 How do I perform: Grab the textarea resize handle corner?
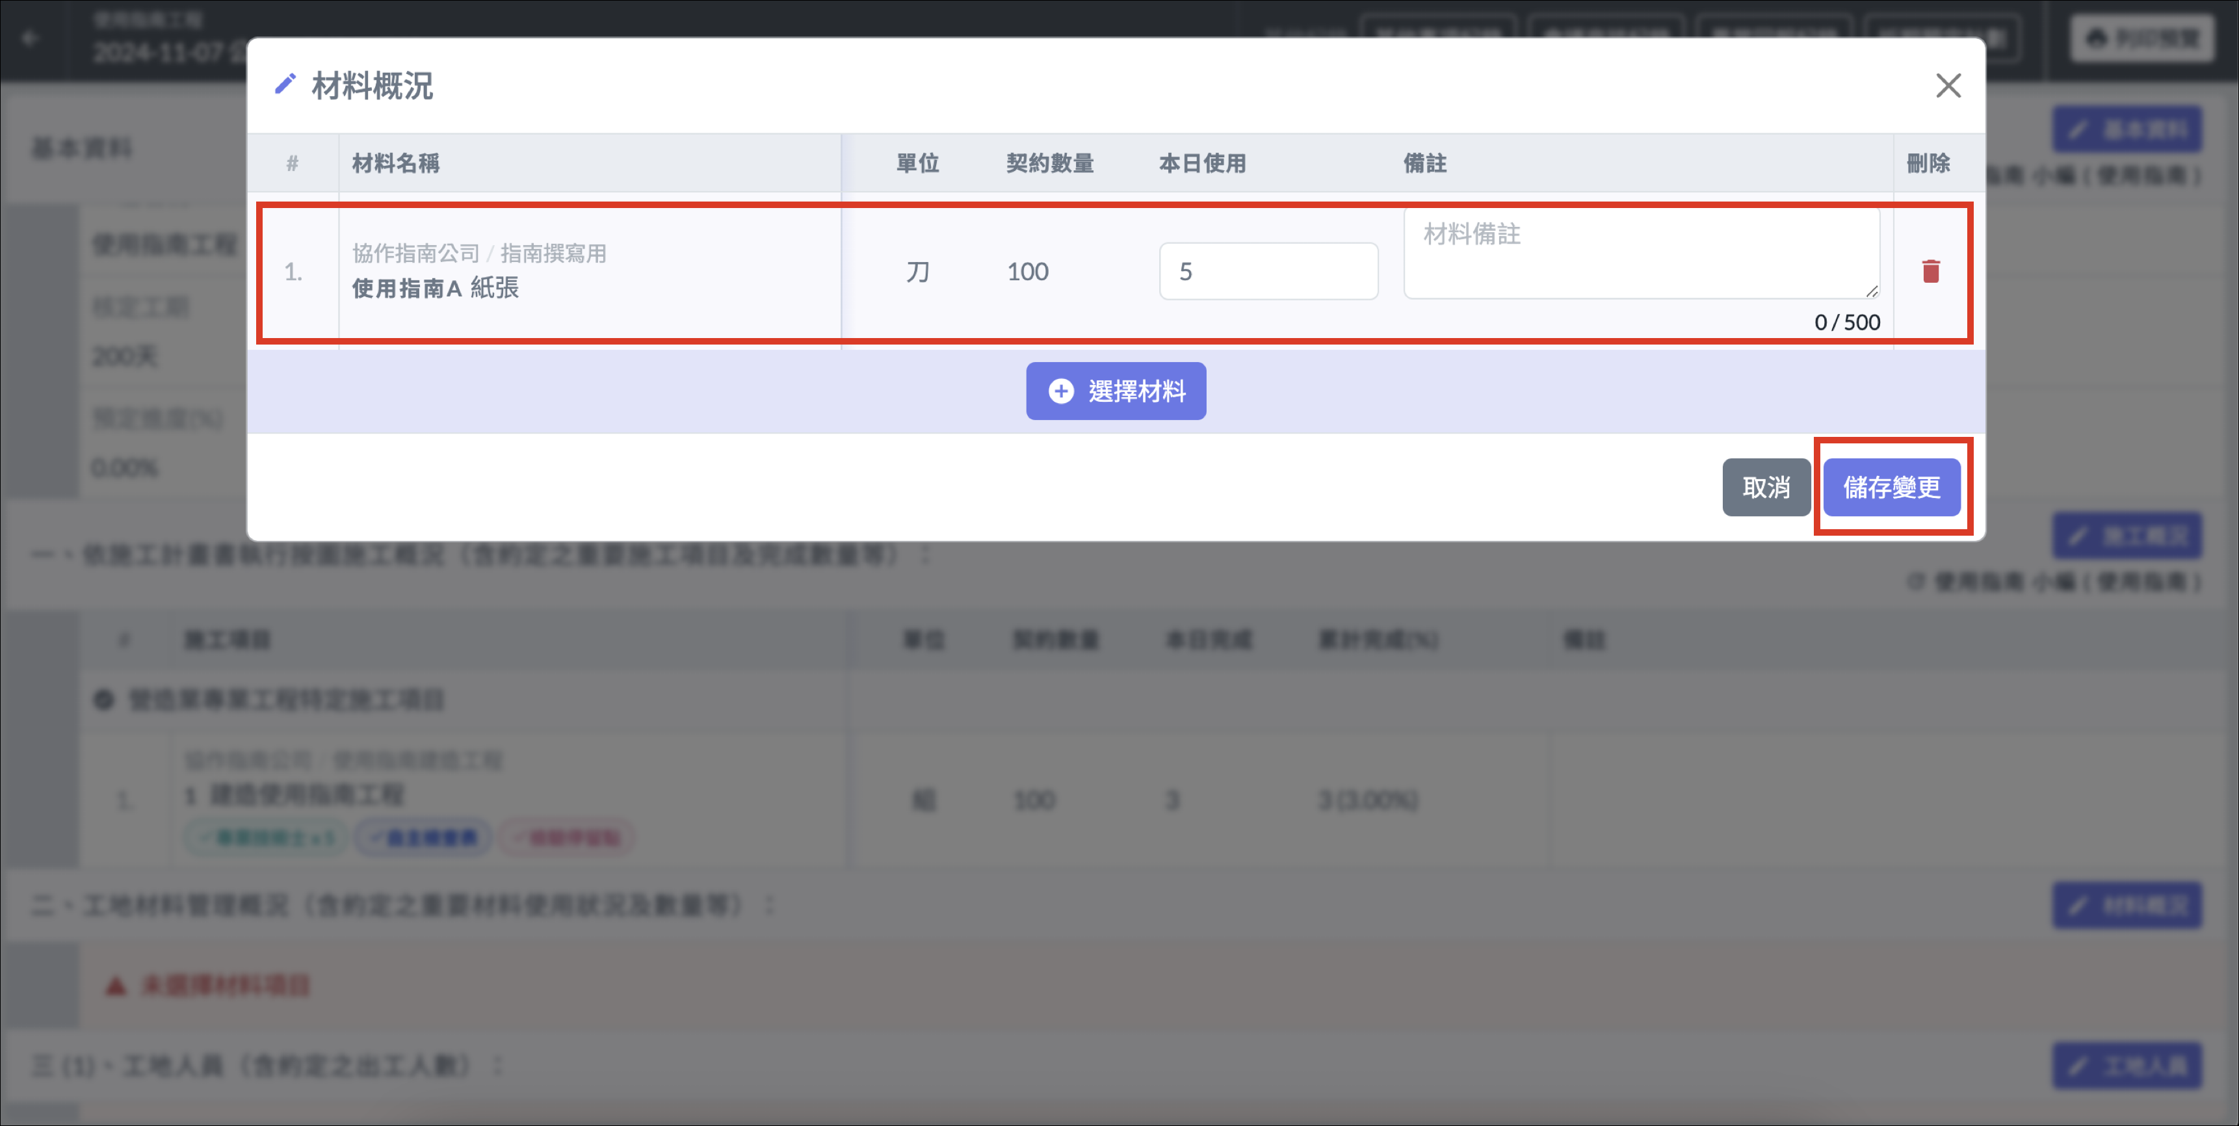pos(1871,291)
